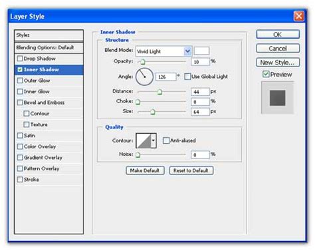Click the Size slider handle
Image resolution: width=315 pixels, height=251 pixels.
[153, 112]
